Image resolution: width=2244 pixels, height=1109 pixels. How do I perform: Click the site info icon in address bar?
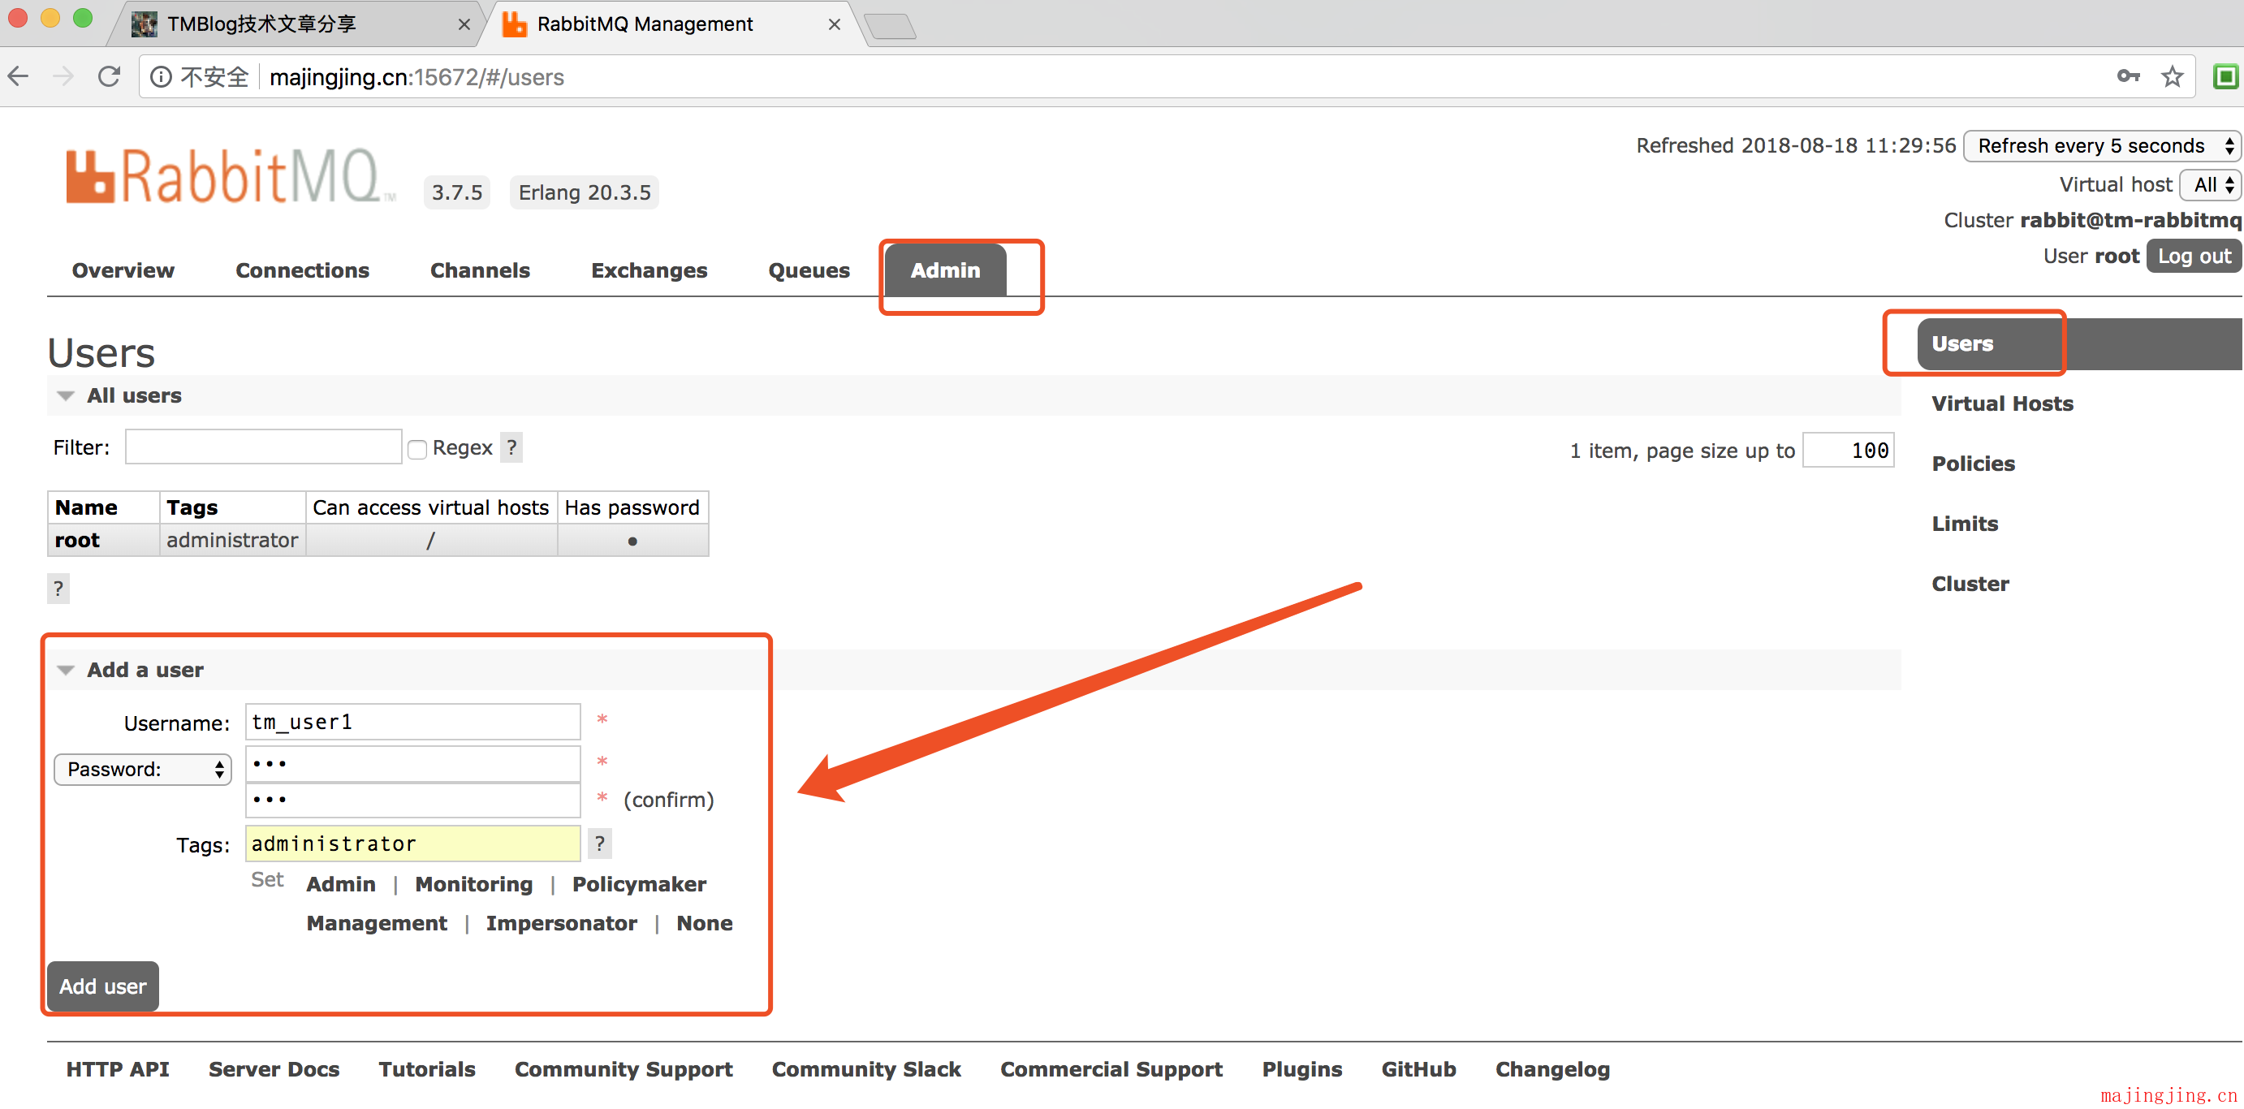160,78
